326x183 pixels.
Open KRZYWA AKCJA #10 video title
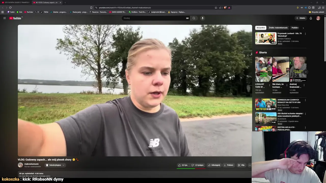286,128
